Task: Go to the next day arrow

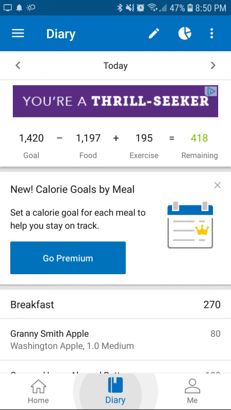Action: 213,66
